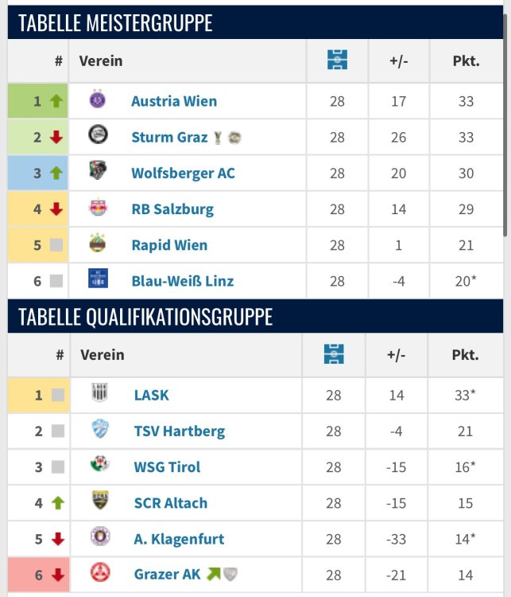The image size is (511, 597).
Task: Click the Wolfsberger AC crest icon
Action: pos(99,172)
